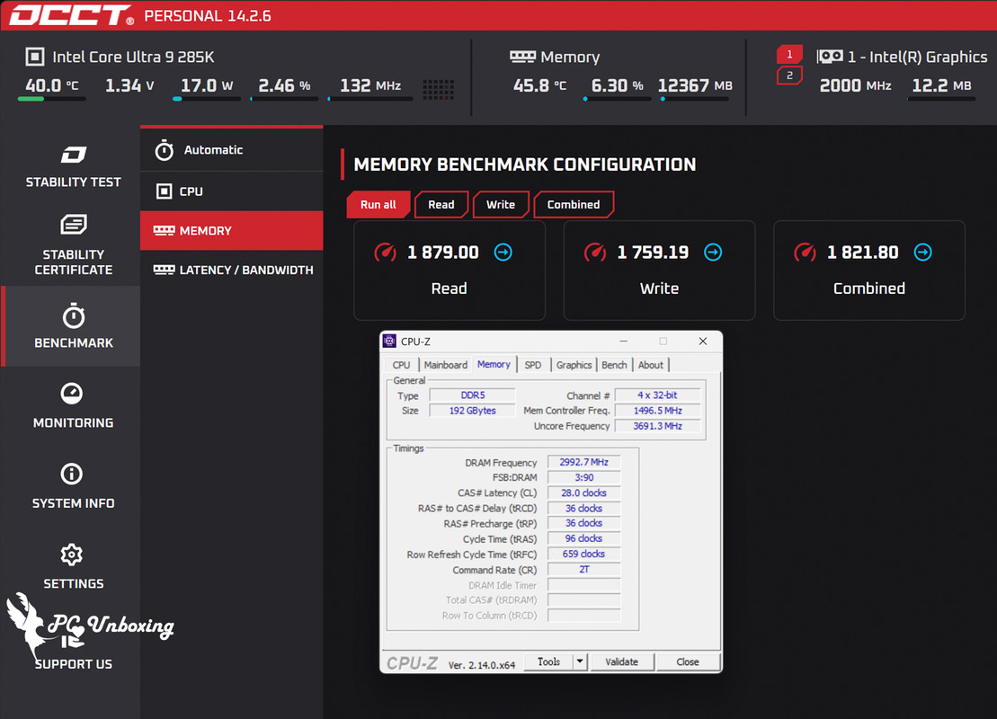Click the gauge icon on Combined card
Image resolution: width=997 pixels, height=719 pixels.
coord(805,253)
